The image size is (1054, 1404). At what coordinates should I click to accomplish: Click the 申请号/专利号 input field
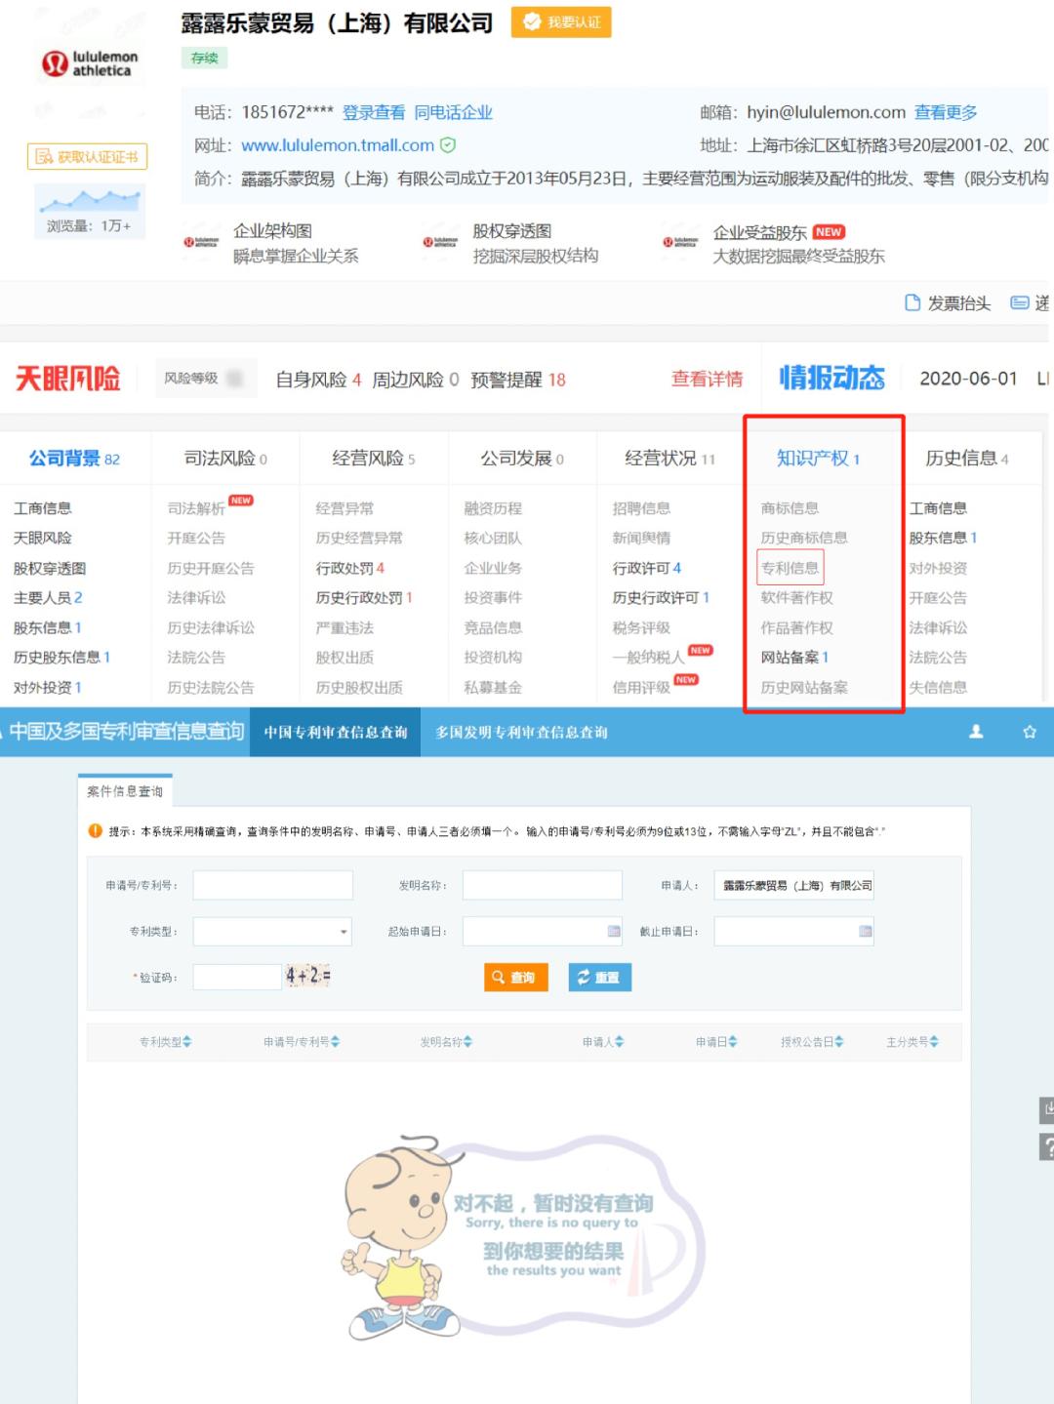tap(272, 884)
